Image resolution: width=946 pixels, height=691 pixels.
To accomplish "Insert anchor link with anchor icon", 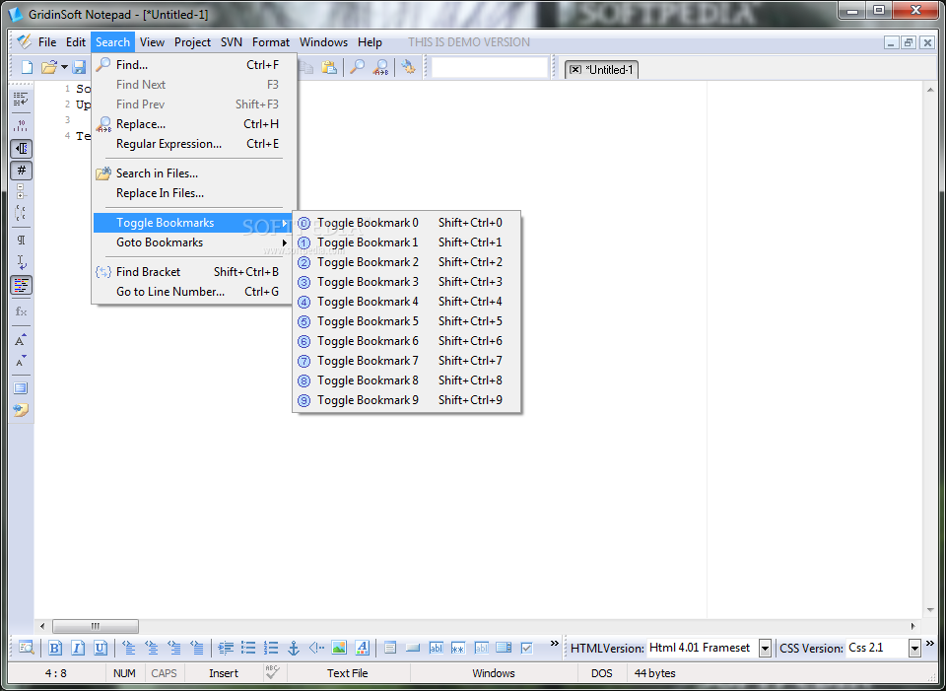I will 294,649.
